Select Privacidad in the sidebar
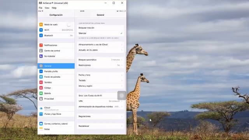Screen dimensions: 249x140 (49, 99)
